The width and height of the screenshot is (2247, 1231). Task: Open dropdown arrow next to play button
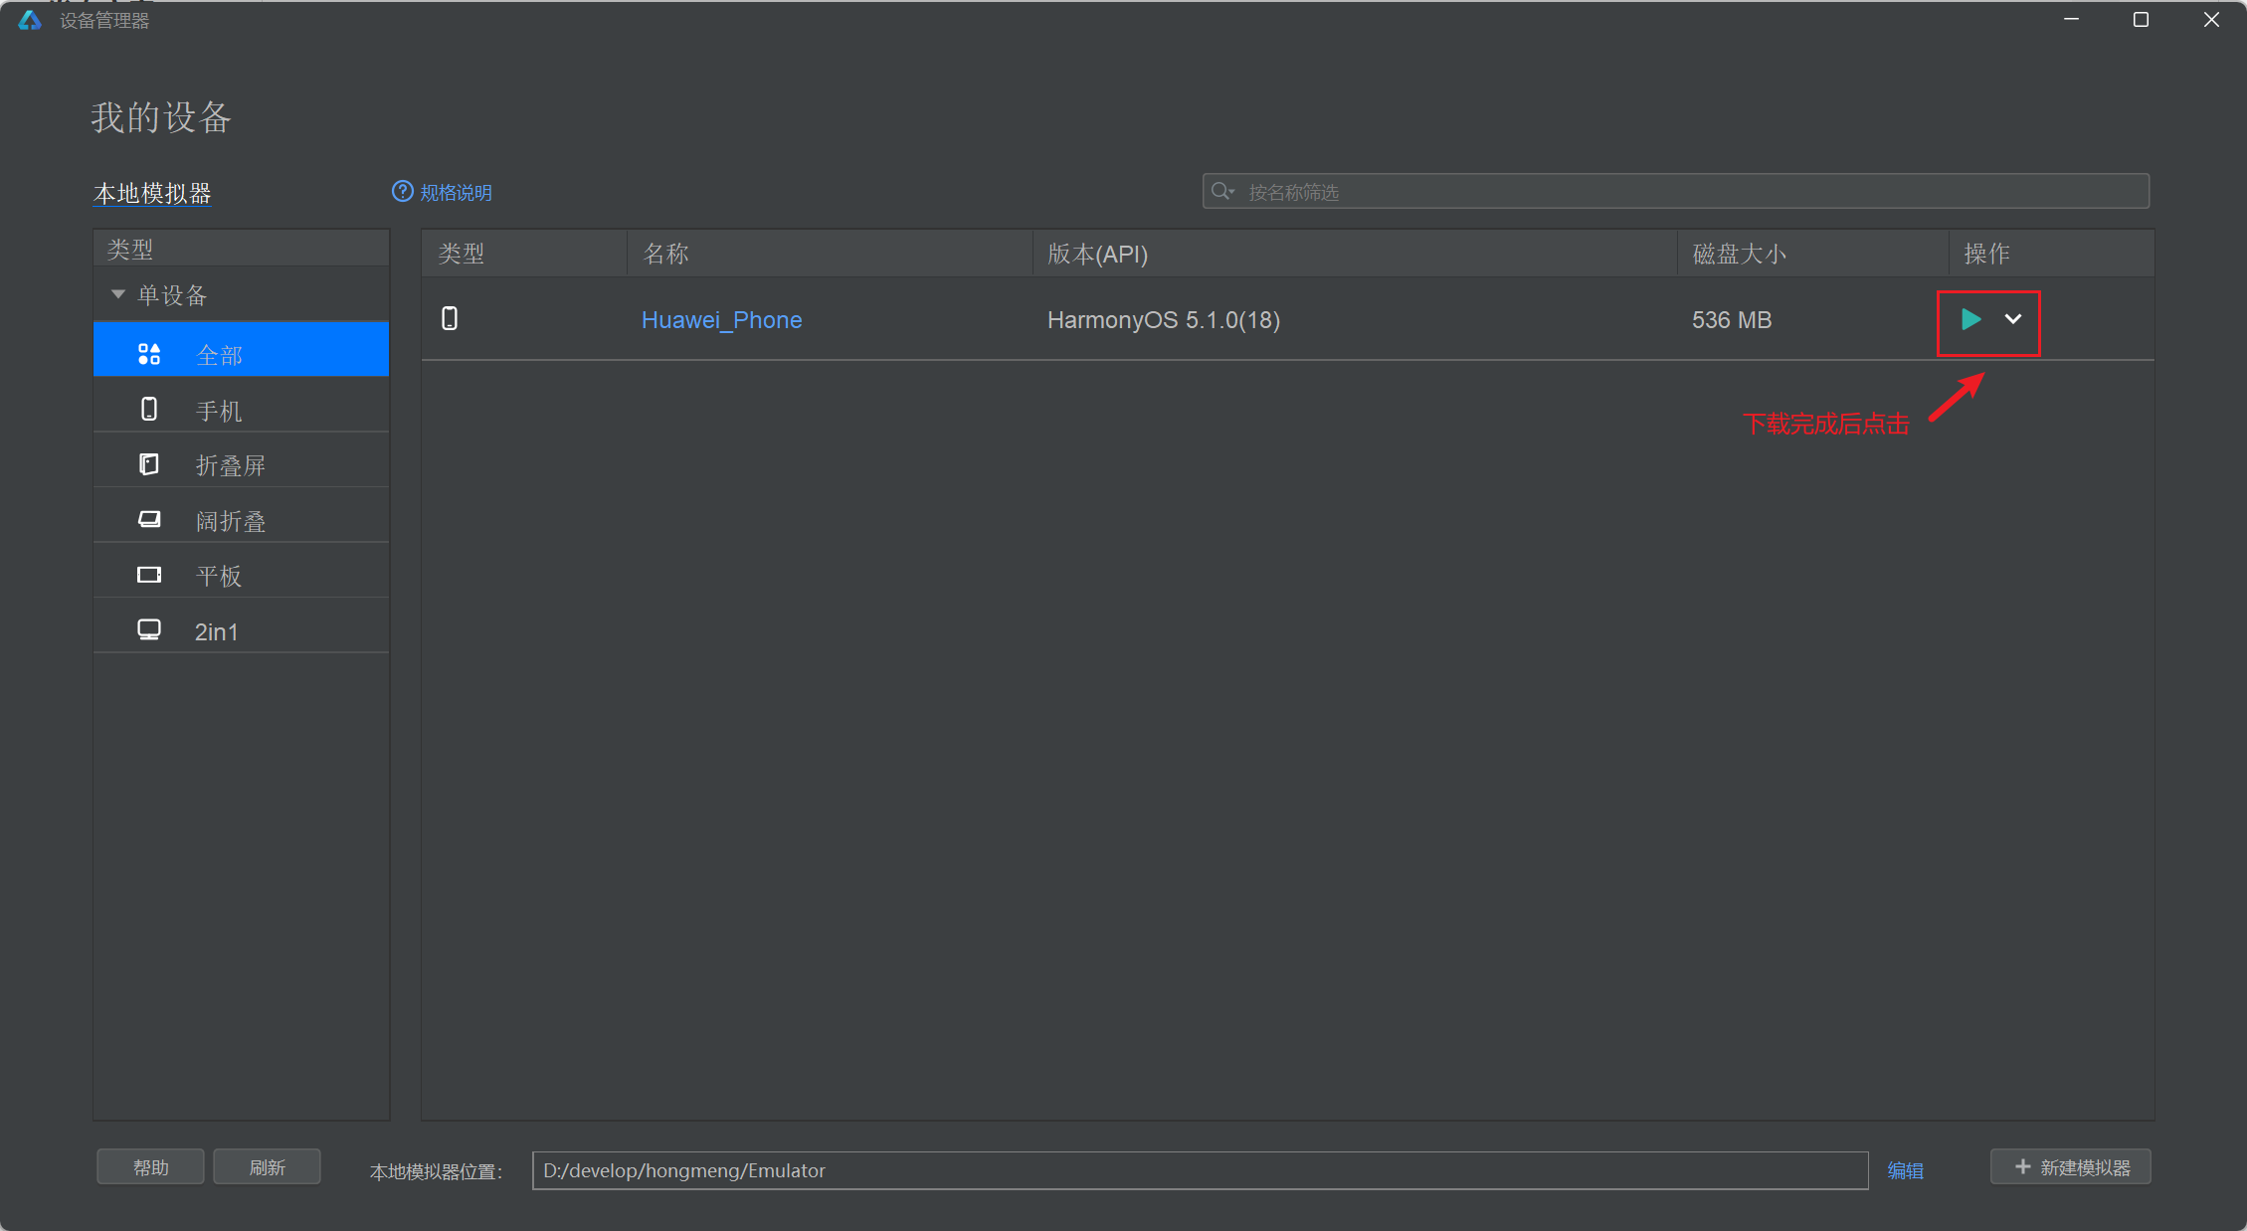point(2012,319)
